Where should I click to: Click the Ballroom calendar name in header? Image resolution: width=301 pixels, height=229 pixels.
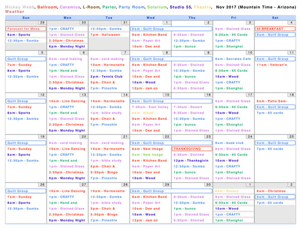tap(47, 3)
